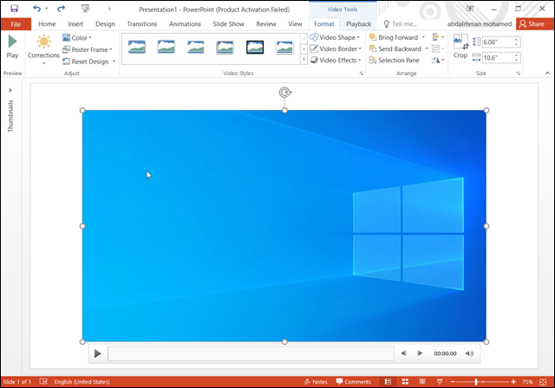Open the Notes pane from status bar
This screenshot has height=388, width=555.
tap(316, 382)
